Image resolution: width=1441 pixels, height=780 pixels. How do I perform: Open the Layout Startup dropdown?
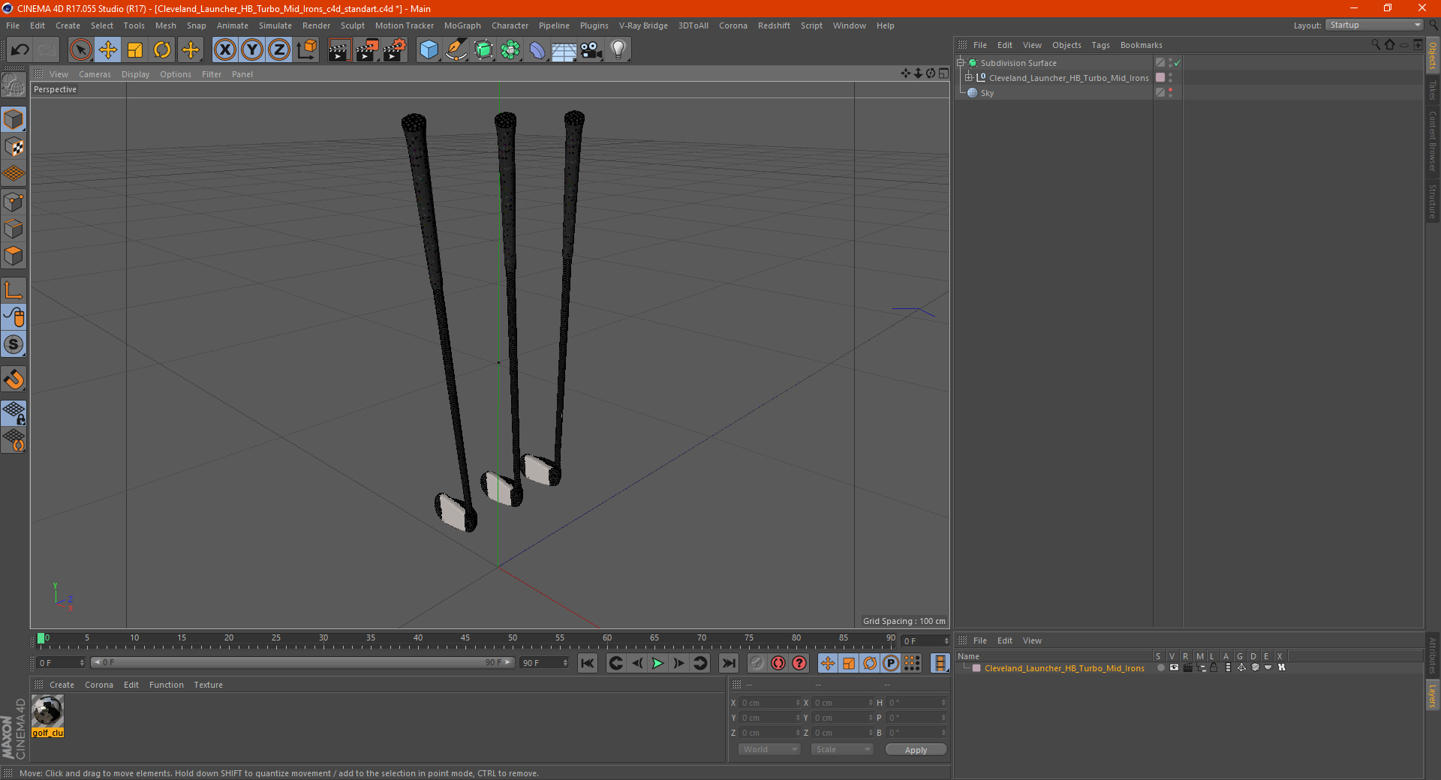[x=1375, y=25]
